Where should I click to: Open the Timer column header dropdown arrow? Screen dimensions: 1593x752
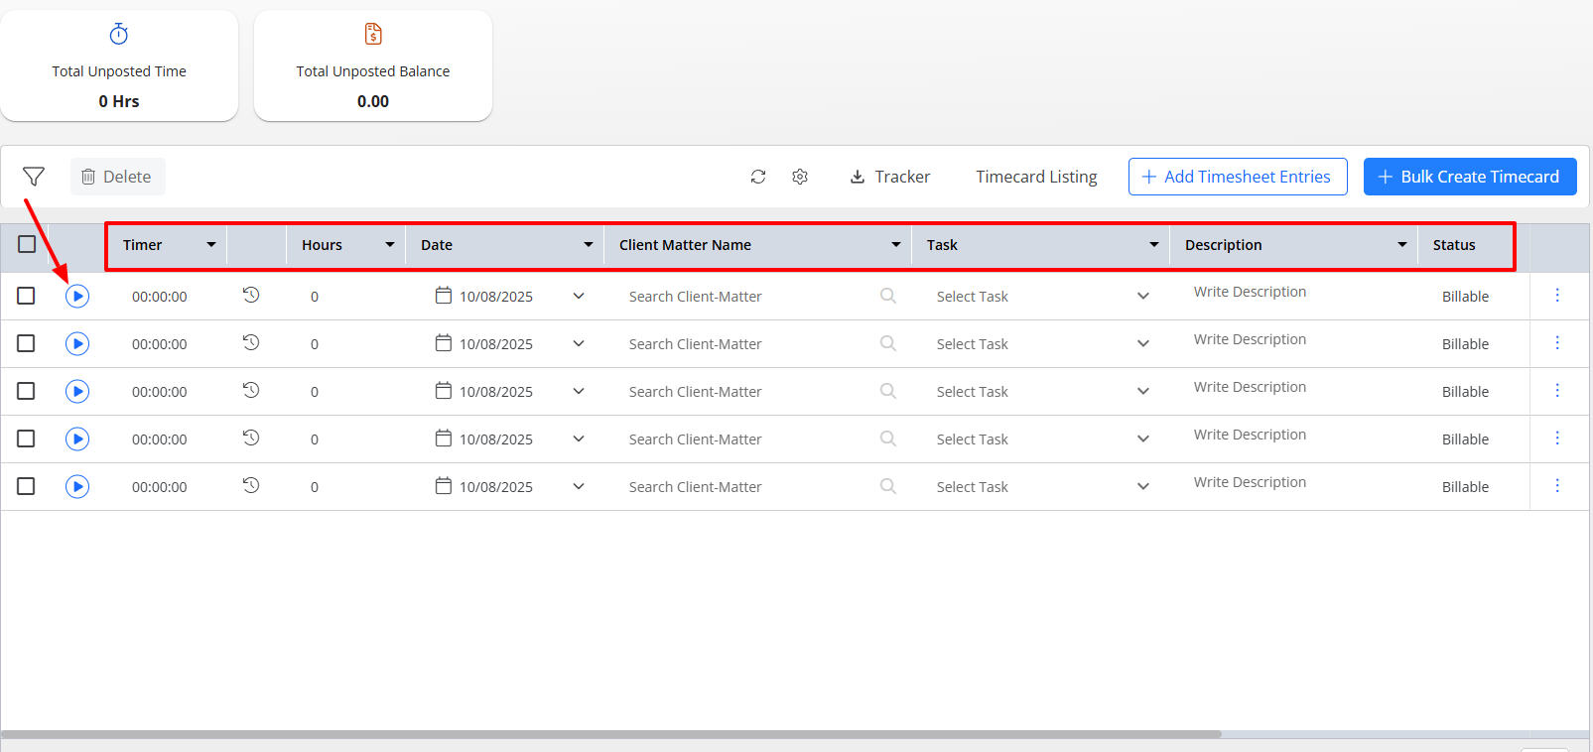[x=211, y=245]
